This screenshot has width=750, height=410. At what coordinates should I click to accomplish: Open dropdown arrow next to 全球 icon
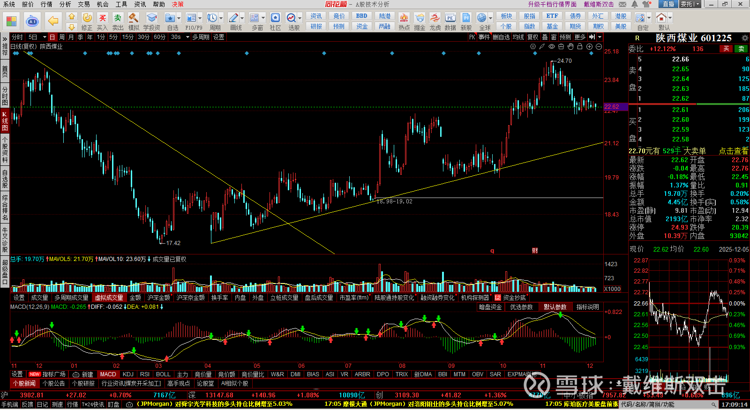click(490, 18)
